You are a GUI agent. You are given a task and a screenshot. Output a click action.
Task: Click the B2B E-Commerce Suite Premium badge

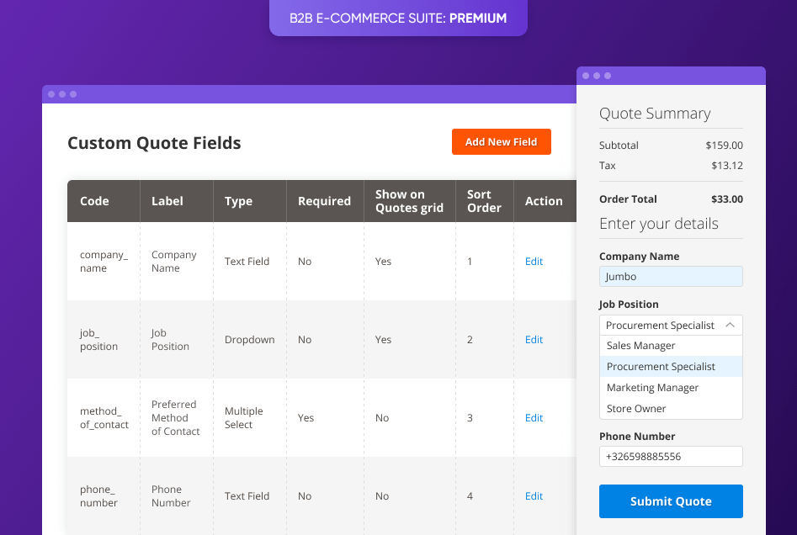[x=397, y=18]
